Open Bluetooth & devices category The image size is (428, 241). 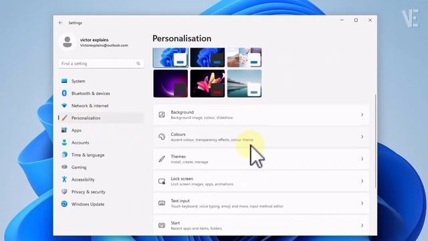click(101, 93)
